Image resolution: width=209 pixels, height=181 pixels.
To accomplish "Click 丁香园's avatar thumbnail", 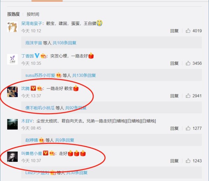I will pyautogui.click(x=13, y=59).
